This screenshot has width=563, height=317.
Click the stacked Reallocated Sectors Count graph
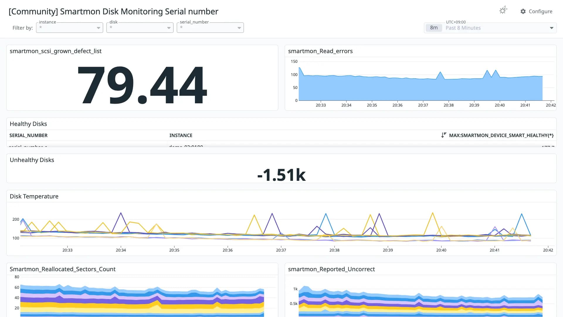pos(142,301)
